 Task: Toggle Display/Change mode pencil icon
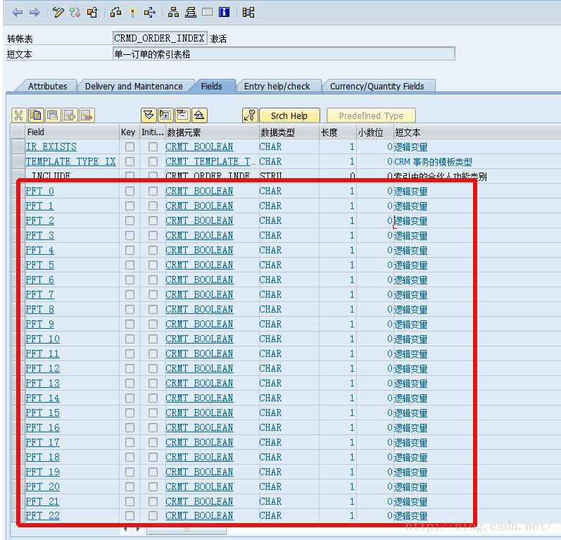(x=58, y=13)
